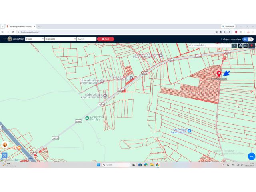This screenshot has width=256, height=192.
Task: Click the gray factory marker near road 4006
Action: (x=131, y=78)
